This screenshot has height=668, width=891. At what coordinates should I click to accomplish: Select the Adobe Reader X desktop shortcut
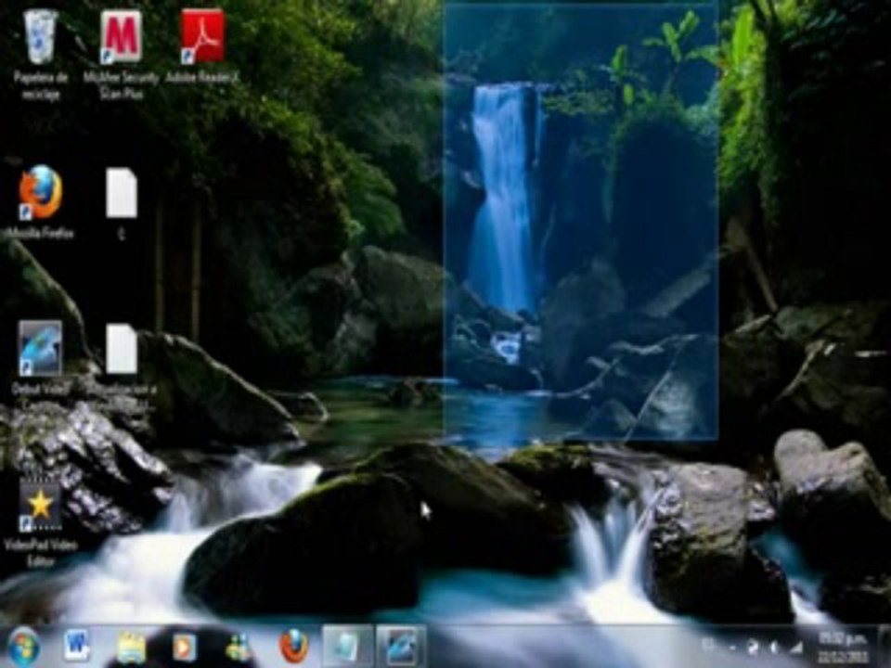coord(202,46)
